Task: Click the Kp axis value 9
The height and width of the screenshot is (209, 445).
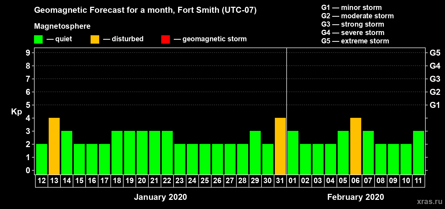Action: [28, 53]
